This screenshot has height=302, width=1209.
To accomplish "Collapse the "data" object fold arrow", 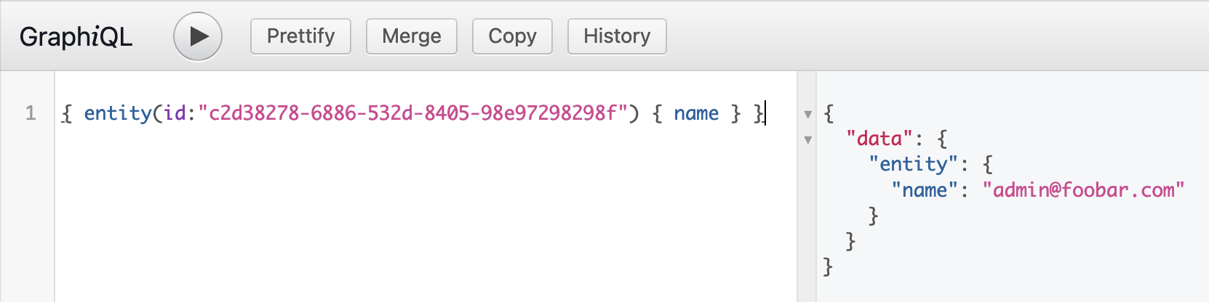I will (807, 140).
